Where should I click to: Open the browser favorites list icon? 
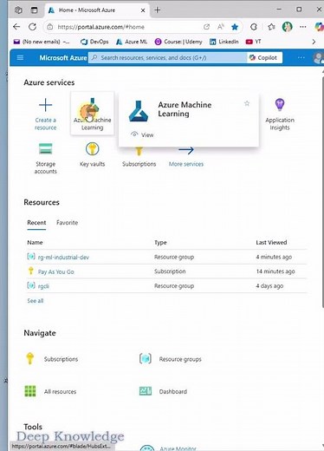pos(271,27)
